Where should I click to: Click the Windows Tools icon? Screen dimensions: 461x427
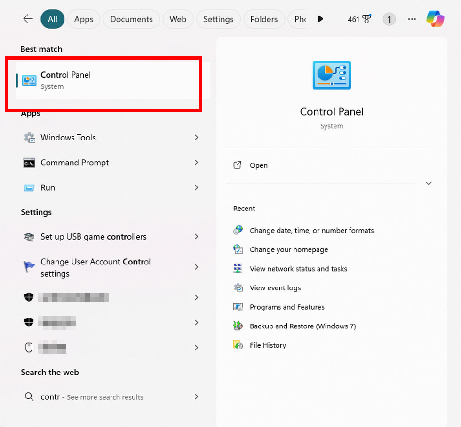pos(29,138)
